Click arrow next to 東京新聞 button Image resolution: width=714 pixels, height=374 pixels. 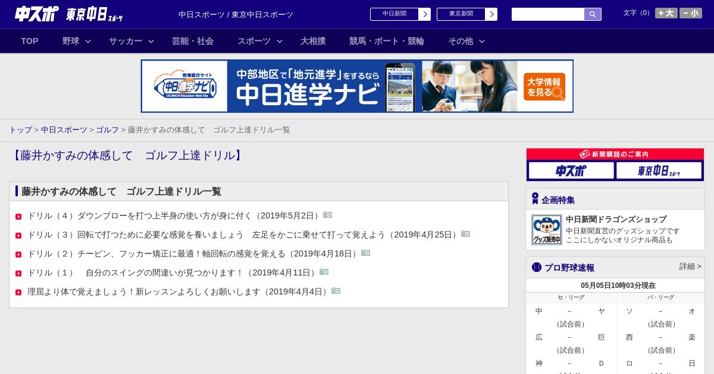click(x=491, y=14)
